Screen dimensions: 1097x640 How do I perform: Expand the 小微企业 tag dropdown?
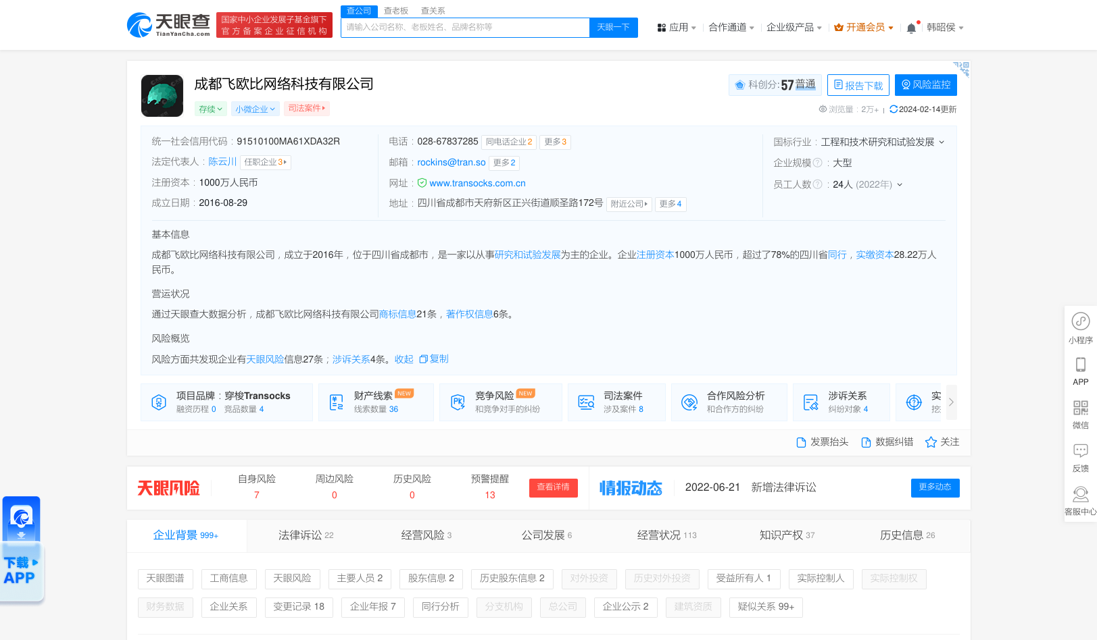(x=255, y=109)
